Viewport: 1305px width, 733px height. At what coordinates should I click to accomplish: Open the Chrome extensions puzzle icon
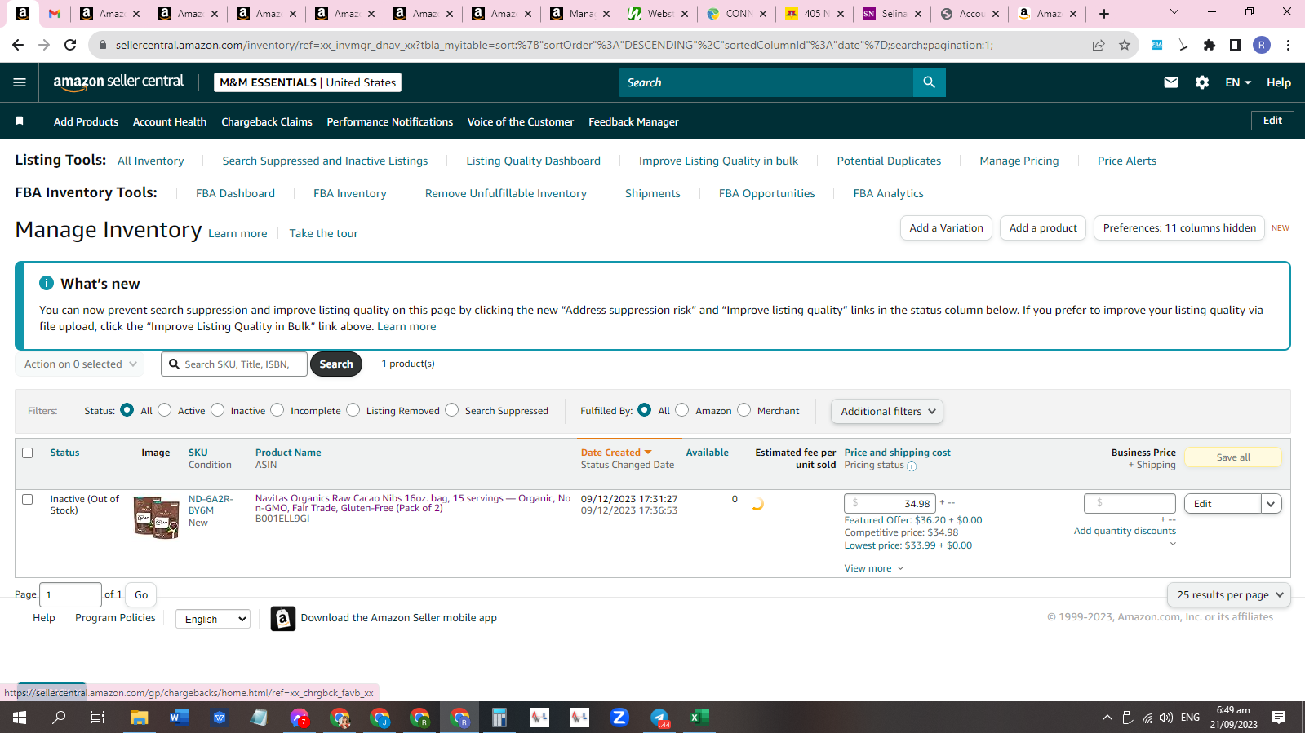[x=1209, y=45]
